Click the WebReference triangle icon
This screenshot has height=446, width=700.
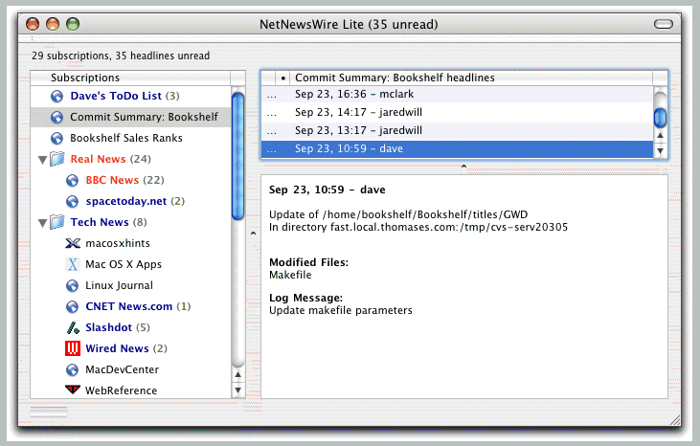coord(72,390)
